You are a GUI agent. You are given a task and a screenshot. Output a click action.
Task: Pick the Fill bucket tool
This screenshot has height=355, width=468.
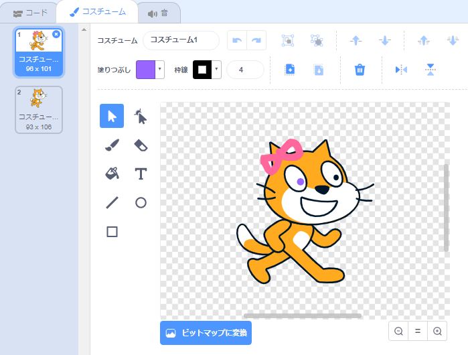click(x=112, y=173)
